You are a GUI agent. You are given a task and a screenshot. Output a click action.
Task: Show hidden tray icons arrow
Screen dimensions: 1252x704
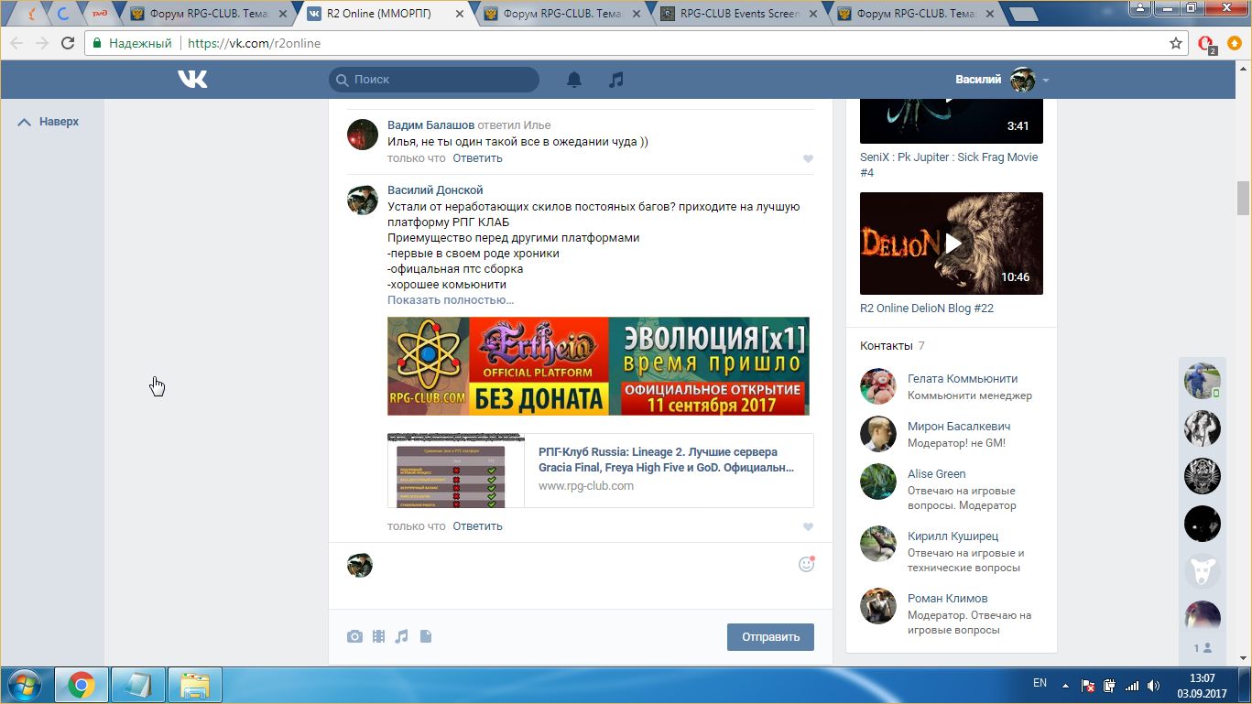(x=1064, y=685)
